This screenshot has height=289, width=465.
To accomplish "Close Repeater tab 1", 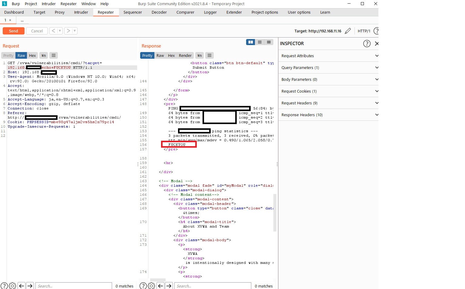I will coord(10,20).
